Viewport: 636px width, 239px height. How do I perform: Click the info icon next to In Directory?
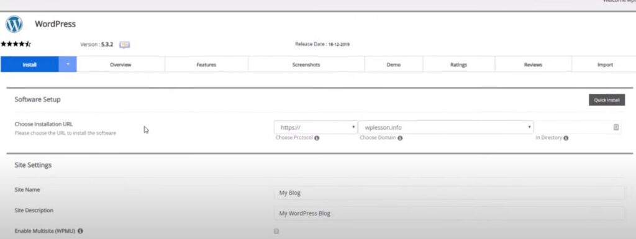coord(566,138)
